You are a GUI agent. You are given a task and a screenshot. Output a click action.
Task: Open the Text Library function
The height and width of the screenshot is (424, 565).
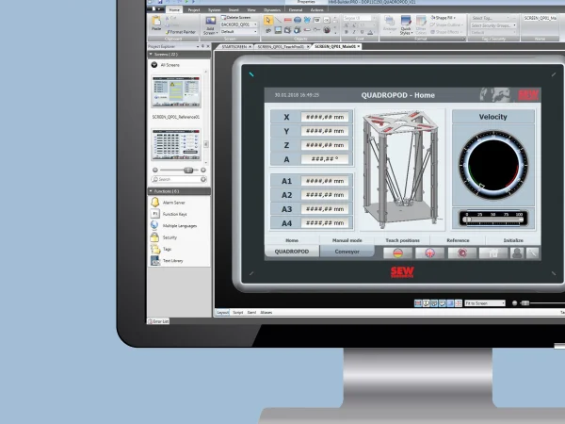[172, 261]
